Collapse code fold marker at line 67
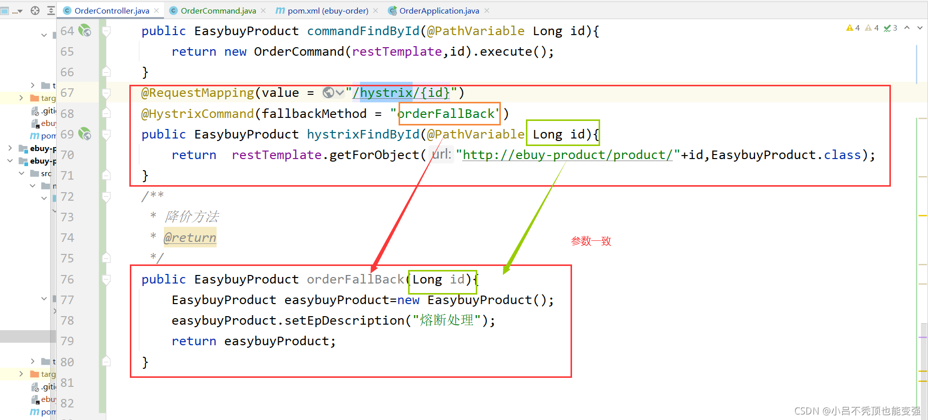 (x=106, y=93)
